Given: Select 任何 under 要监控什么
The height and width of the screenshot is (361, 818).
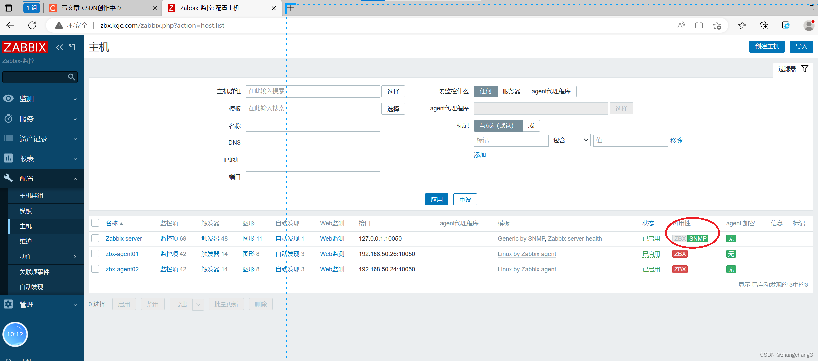Looking at the screenshot, I should click(x=486, y=91).
